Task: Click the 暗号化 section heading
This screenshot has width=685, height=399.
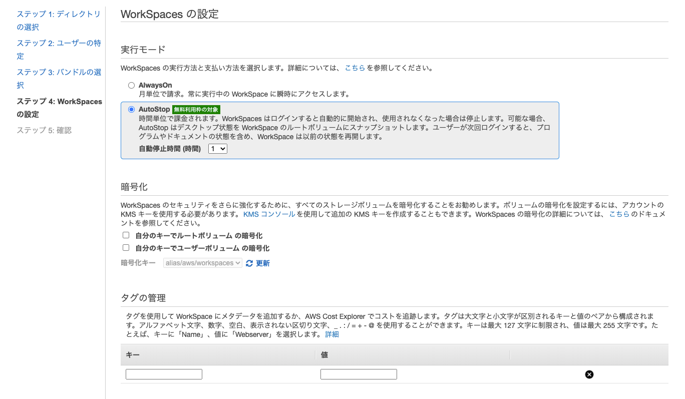Action: point(134,187)
